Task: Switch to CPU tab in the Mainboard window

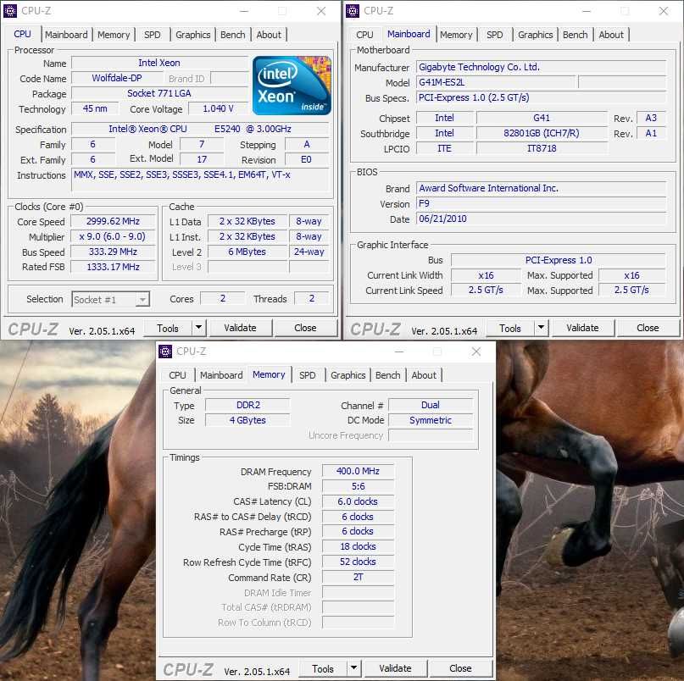Action: tap(364, 35)
